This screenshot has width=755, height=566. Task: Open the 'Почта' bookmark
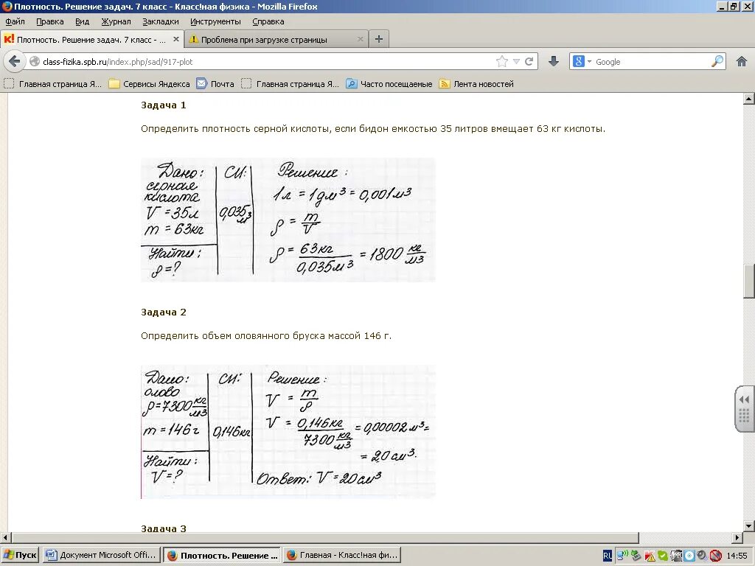point(215,84)
